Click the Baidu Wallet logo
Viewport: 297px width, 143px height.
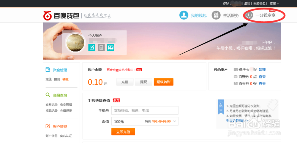coord(61,15)
